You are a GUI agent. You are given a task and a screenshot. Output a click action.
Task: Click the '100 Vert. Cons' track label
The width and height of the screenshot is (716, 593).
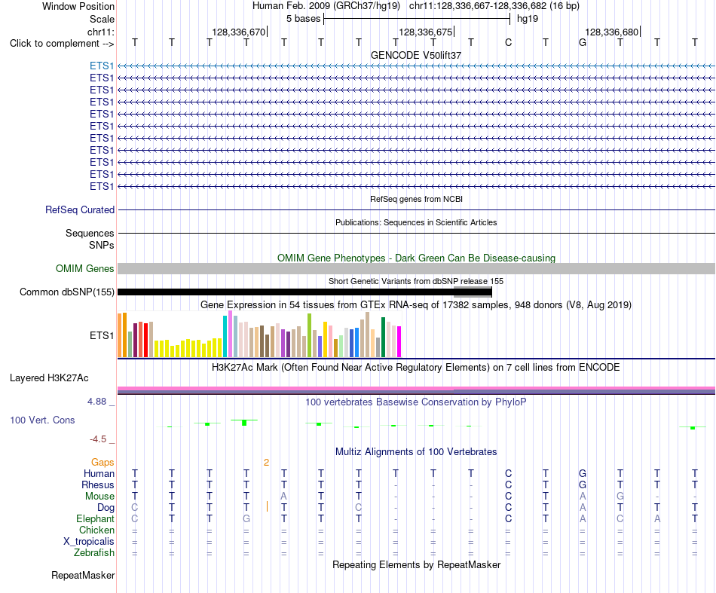coord(42,420)
